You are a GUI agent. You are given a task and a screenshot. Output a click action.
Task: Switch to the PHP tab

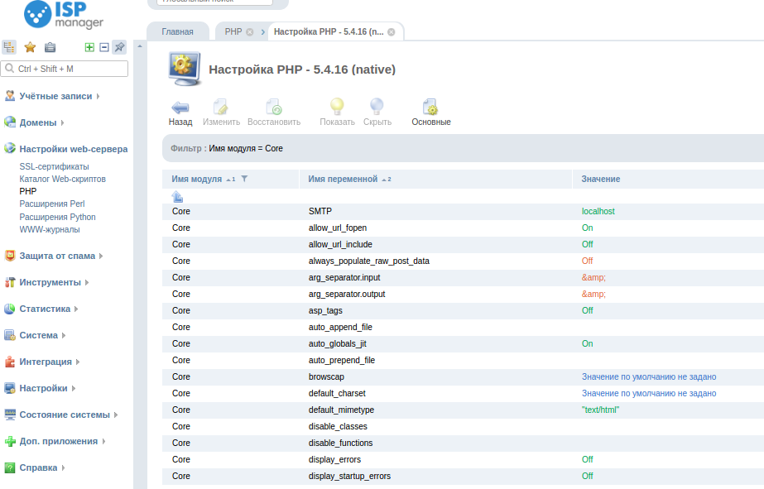click(233, 31)
